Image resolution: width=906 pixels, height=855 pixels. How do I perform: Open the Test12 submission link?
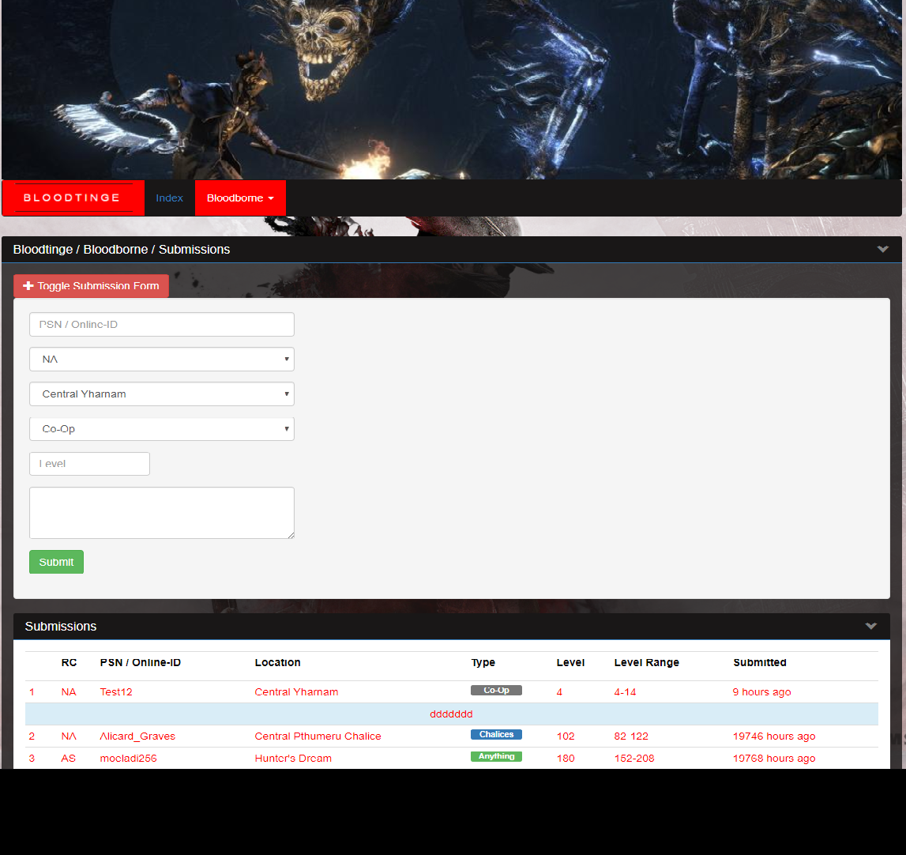pyautogui.click(x=115, y=691)
